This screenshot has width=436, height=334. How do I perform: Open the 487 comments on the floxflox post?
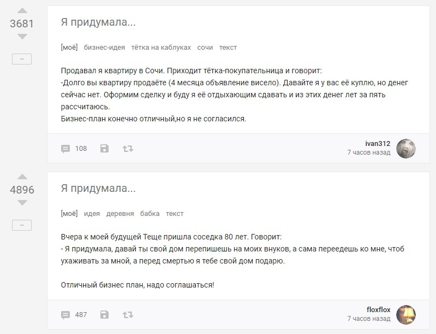(74, 314)
